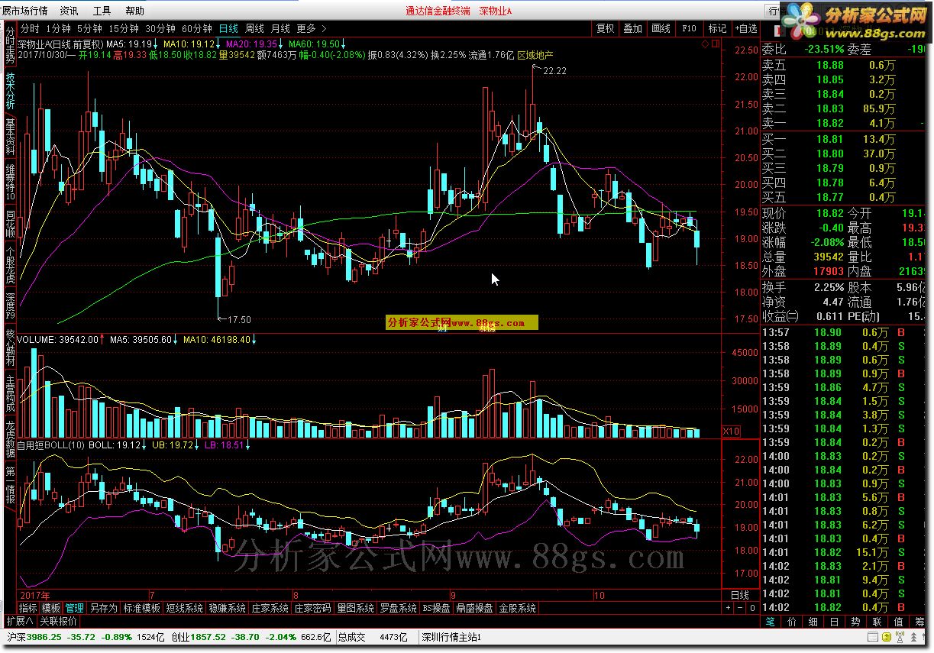The width and height of the screenshot is (934, 653).
Task: Open the 个股龙虎 sidebar tab
Action: [x=10, y=266]
